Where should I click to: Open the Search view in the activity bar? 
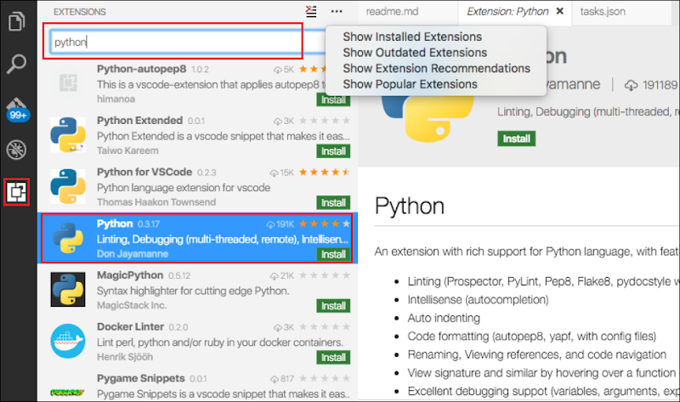(x=16, y=65)
